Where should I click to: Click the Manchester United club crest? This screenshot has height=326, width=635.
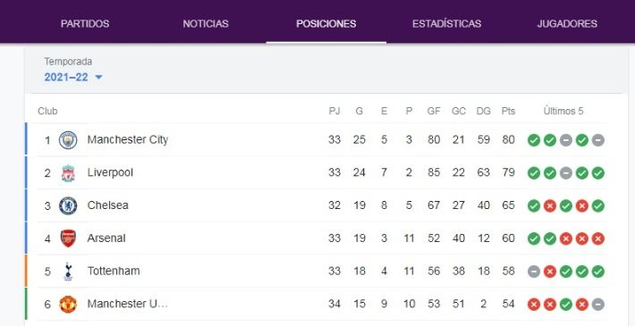[68, 305]
